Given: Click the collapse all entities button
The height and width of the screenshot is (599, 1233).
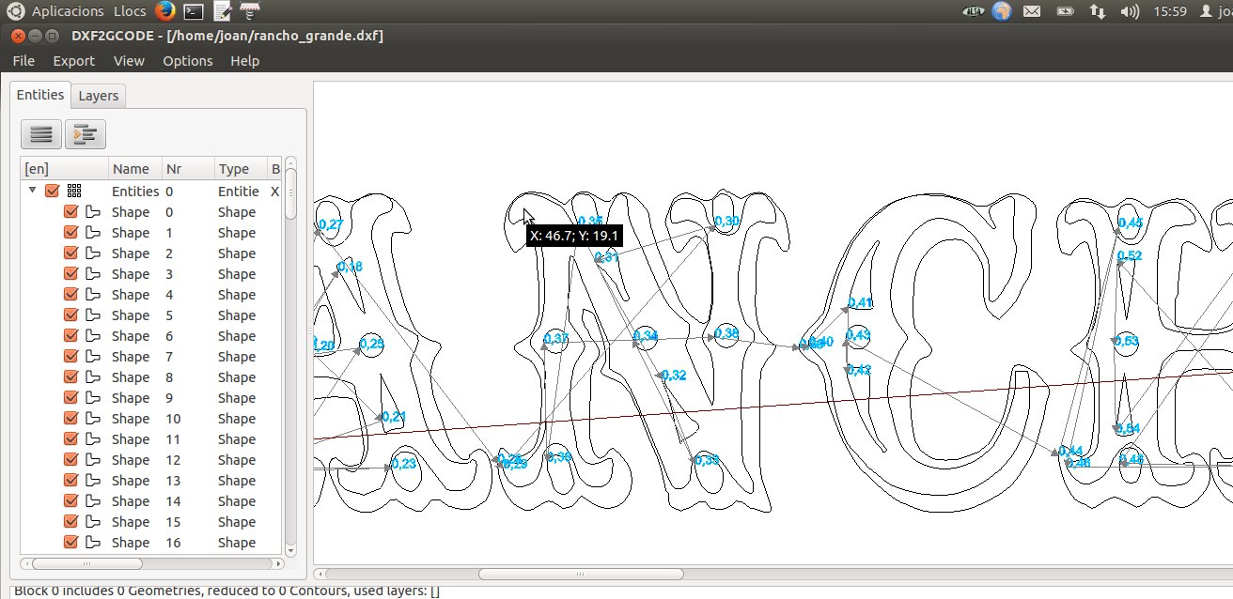Looking at the screenshot, I should (41, 134).
